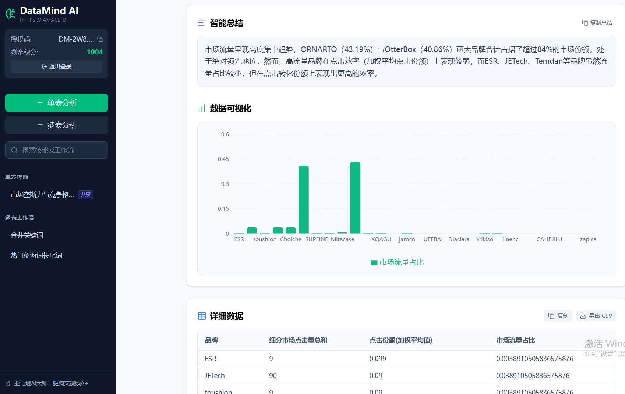Image resolution: width=625 pixels, height=394 pixels.
Task: Open the 合并关键词 workflow
Action: pyautogui.click(x=27, y=235)
